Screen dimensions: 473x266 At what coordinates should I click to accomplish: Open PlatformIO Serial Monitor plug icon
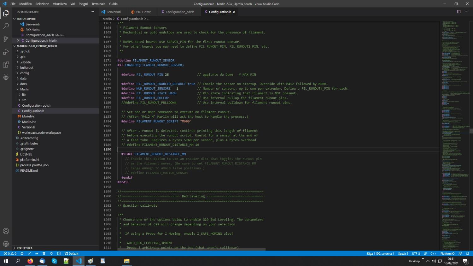coord(51,253)
